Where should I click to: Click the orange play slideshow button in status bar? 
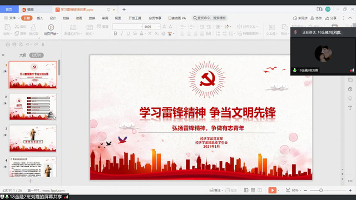point(272,190)
